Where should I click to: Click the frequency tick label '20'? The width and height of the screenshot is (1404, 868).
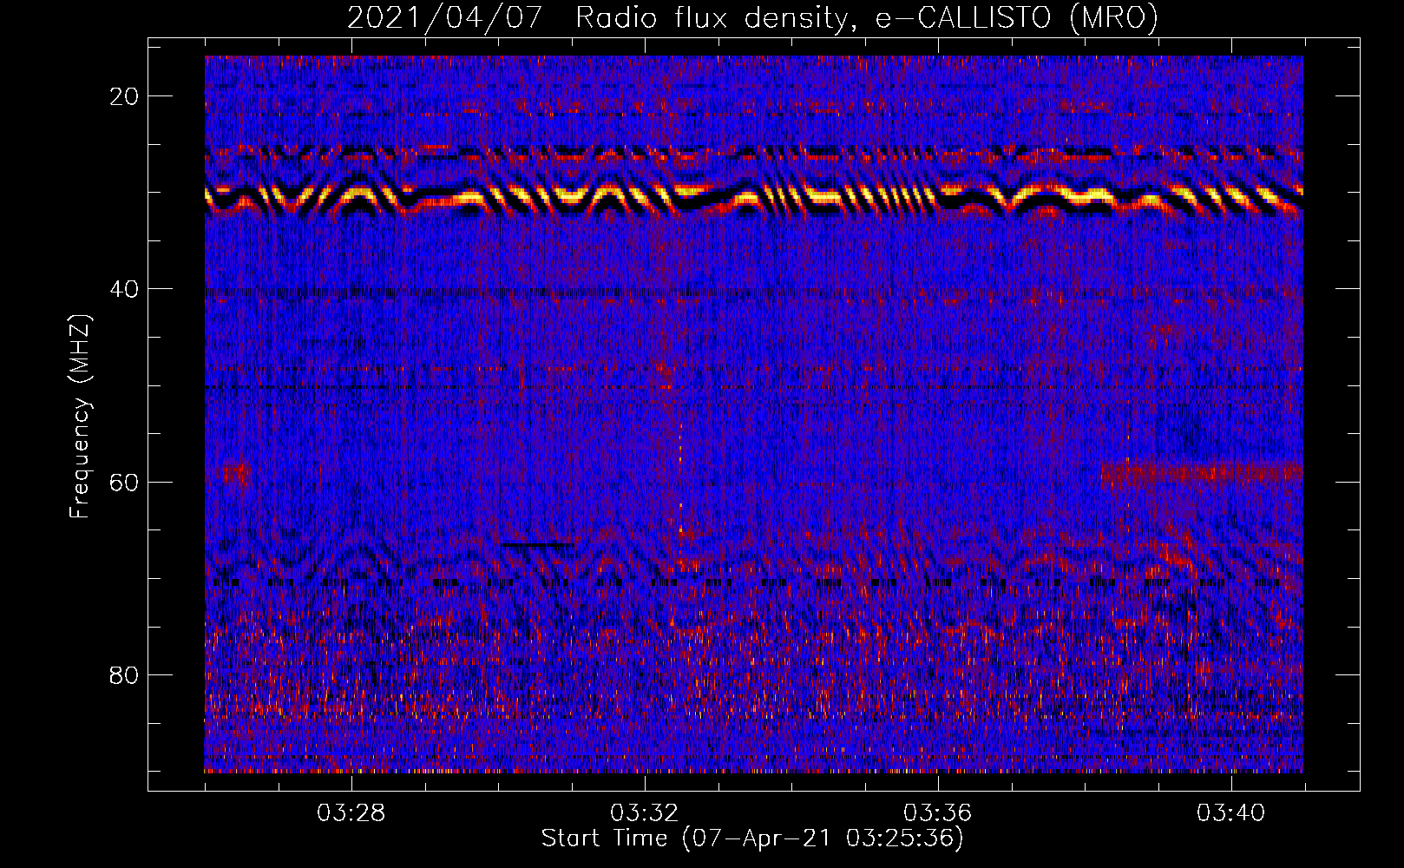(x=125, y=96)
